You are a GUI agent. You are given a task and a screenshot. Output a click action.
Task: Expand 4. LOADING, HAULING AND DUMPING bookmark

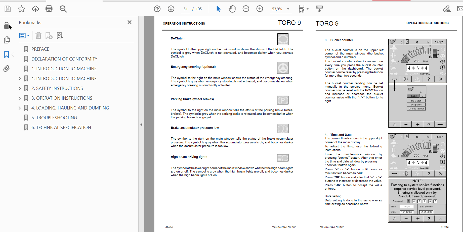(20, 108)
